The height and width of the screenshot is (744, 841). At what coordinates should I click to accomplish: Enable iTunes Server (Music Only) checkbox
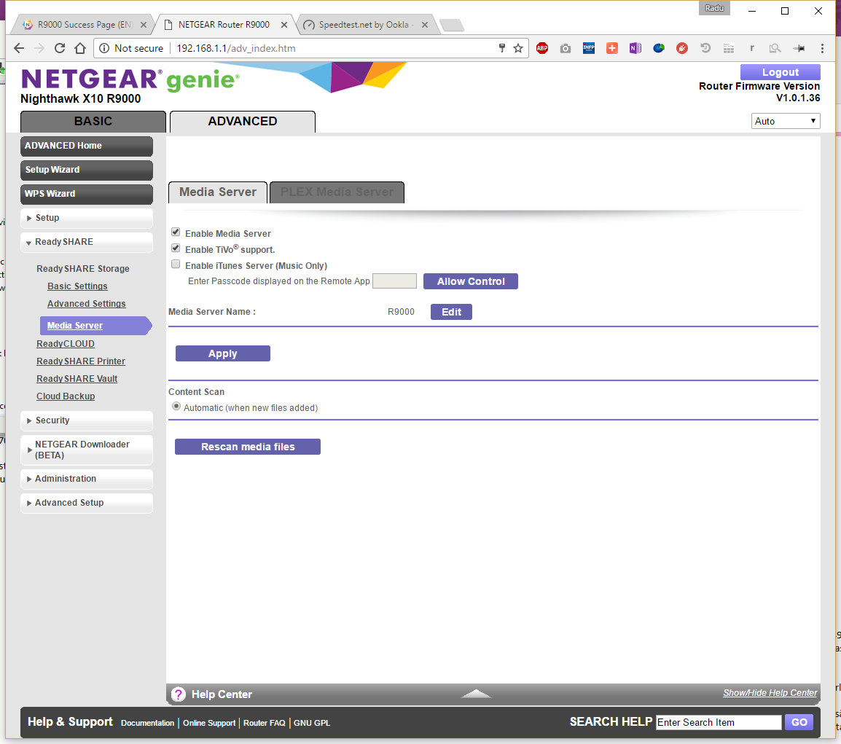click(176, 265)
